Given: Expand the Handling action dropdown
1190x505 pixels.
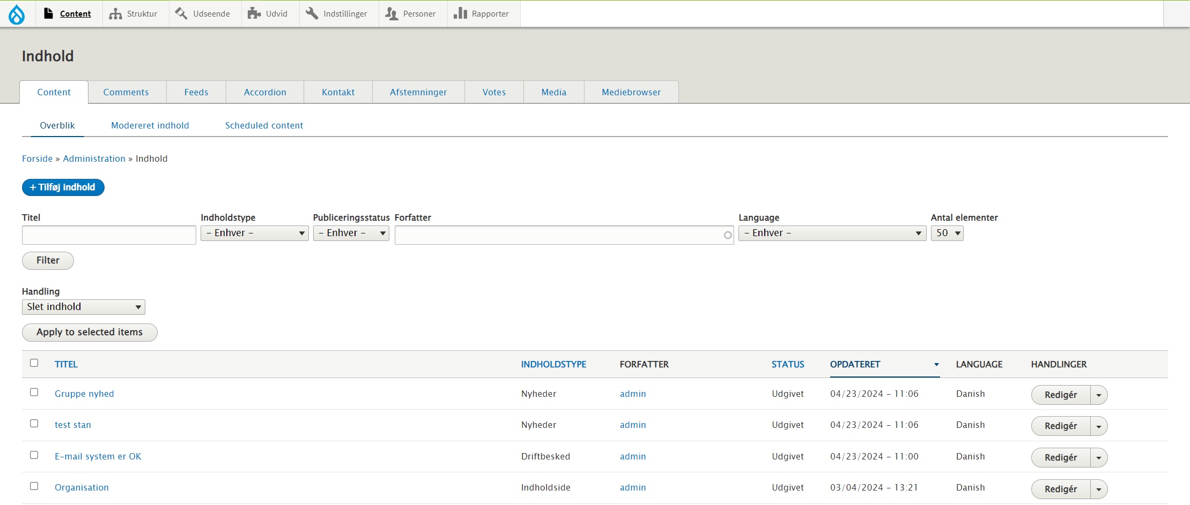Looking at the screenshot, I should 84,307.
